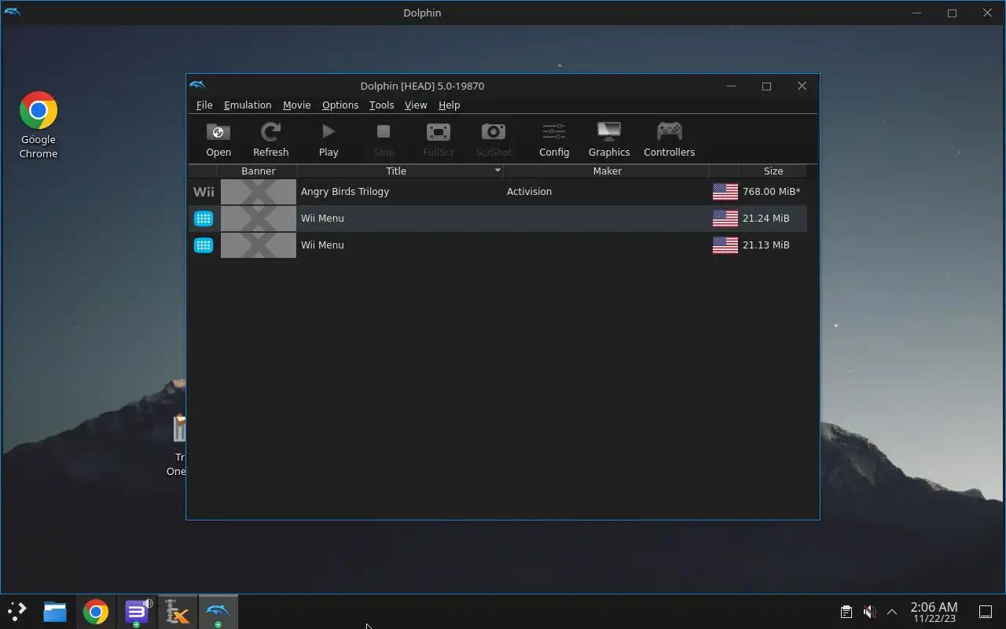This screenshot has height=629, width=1006.
Task: Open the purple terminal app in taskbar
Action: (137, 612)
